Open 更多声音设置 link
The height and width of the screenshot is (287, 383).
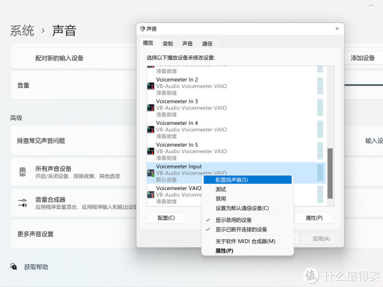click(x=36, y=233)
